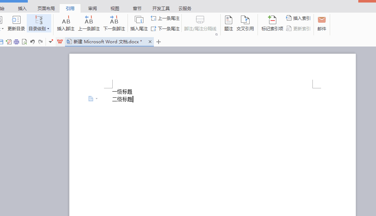This screenshot has width=376, height=216.
Task: Click the Export to PDF quick-access icon
Action: pyautogui.click(x=9, y=42)
